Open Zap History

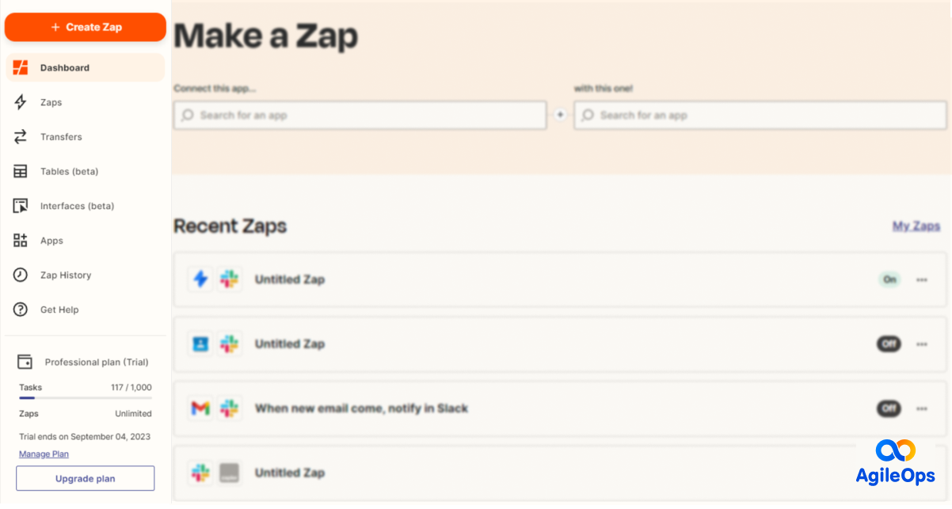(x=67, y=275)
